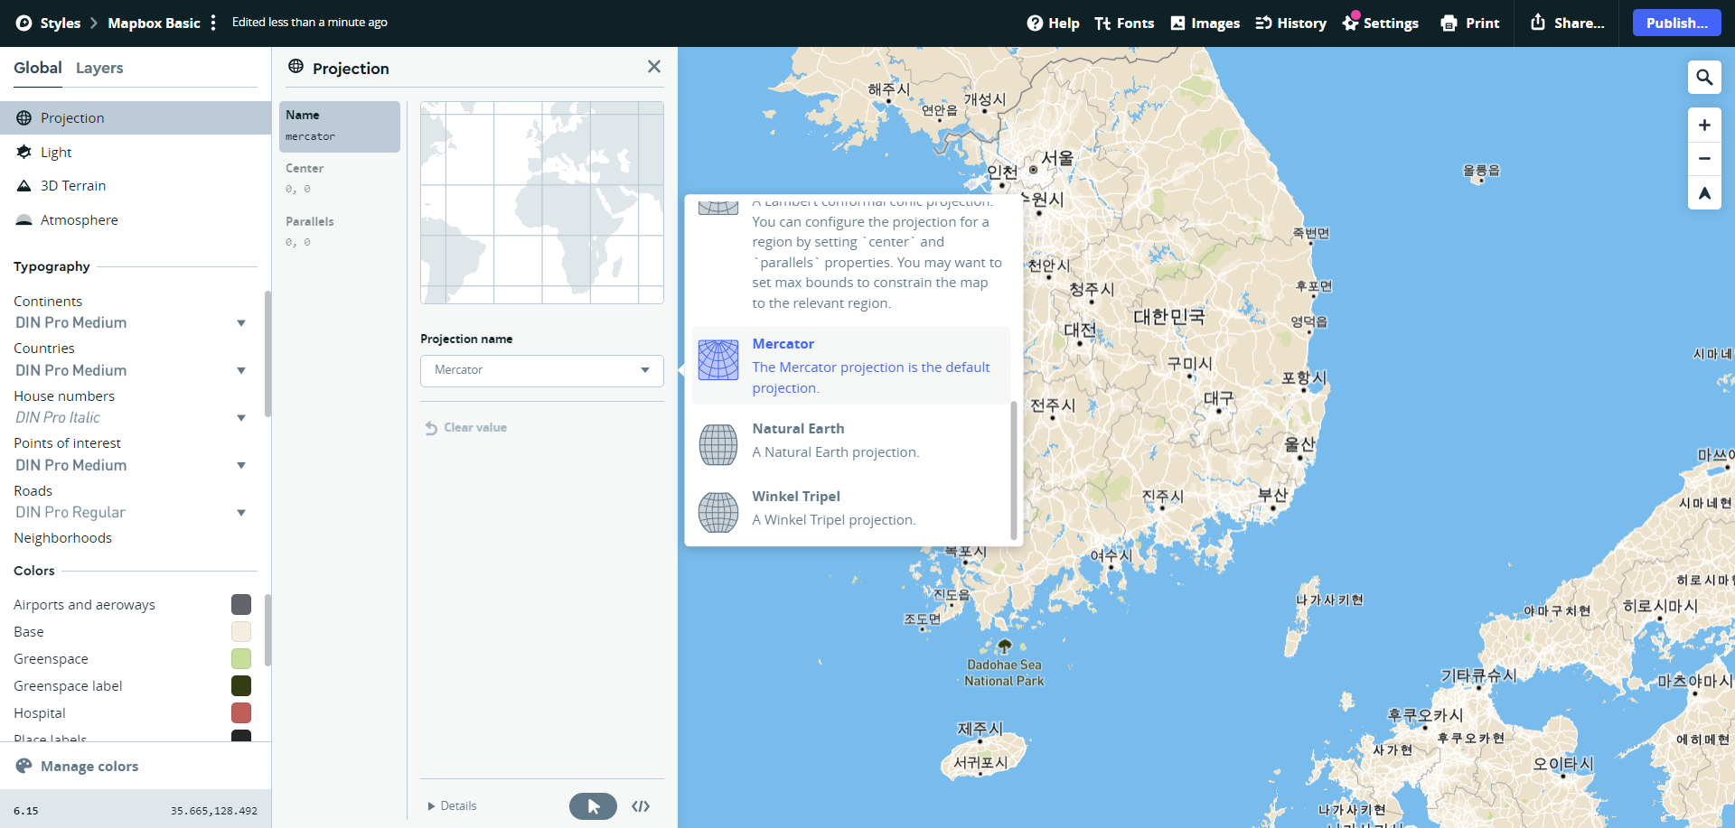Toggle the JSON code view icon
This screenshot has width=1735, height=828.
click(x=641, y=806)
